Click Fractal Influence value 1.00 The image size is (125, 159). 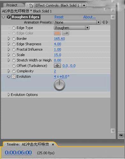click(x=57, y=49)
